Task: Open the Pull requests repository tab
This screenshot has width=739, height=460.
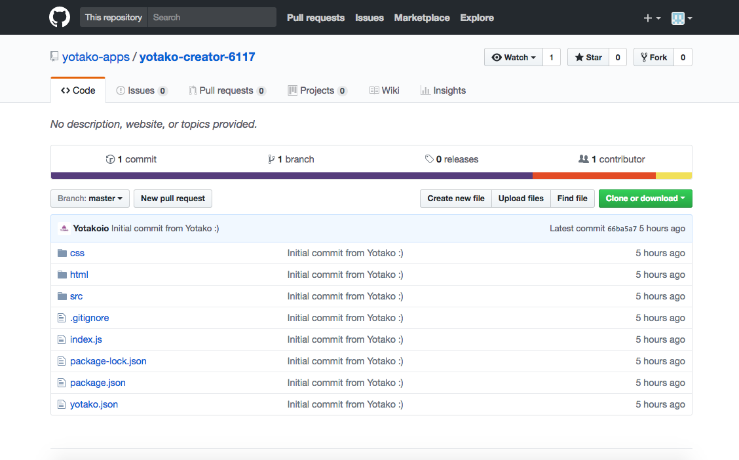Action: click(227, 90)
